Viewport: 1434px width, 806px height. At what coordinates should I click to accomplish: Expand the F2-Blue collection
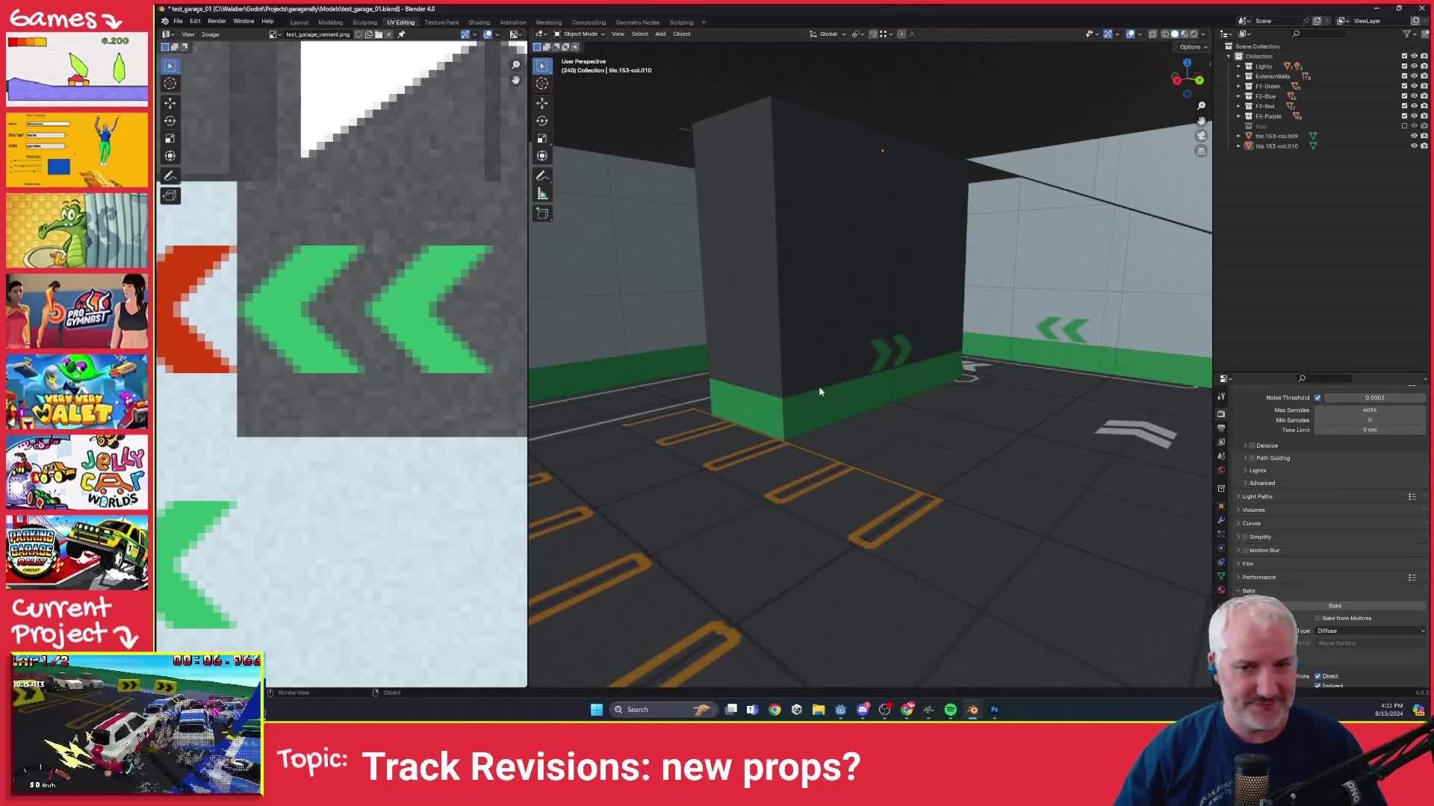(1238, 96)
